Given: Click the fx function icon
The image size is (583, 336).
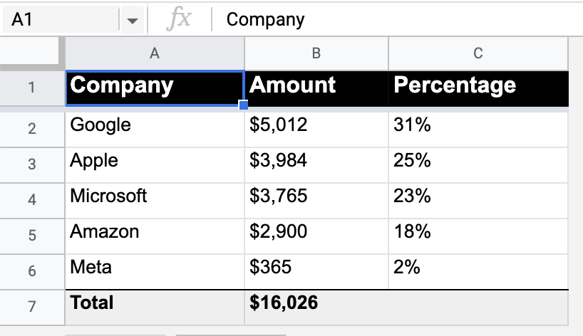Looking at the screenshot, I should (178, 20).
